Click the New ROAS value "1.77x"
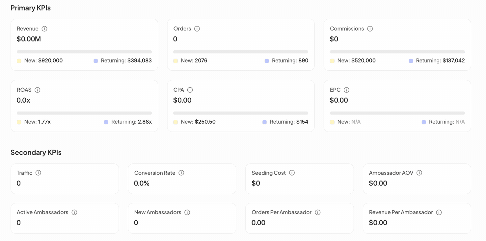Image resolution: width=486 pixels, height=241 pixels. click(x=44, y=122)
